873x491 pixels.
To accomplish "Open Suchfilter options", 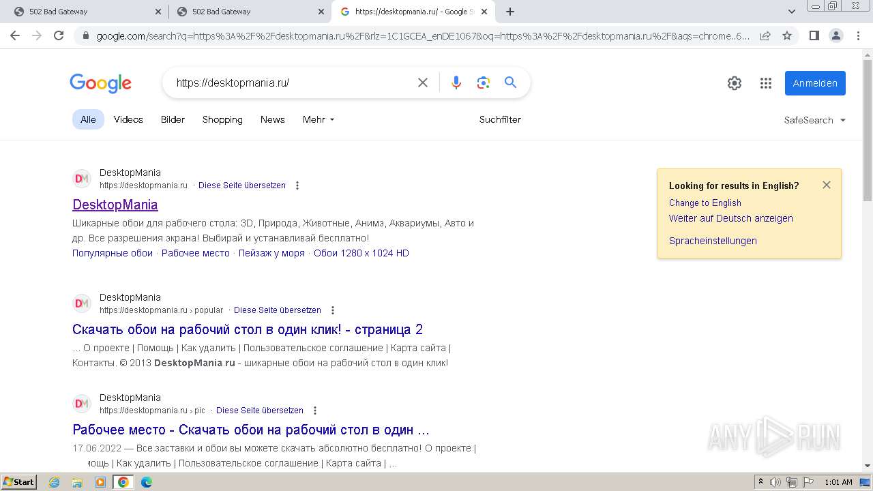I will click(500, 119).
